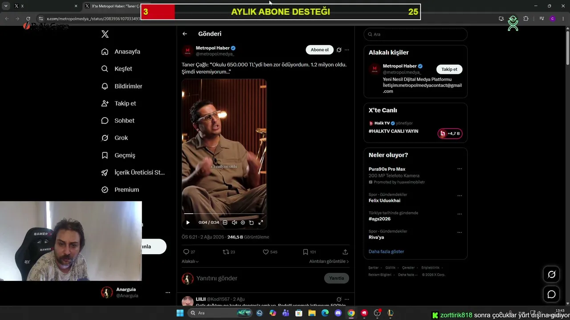
Task: Open Keşfet from the sidebar
Action: tap(117, 69)
